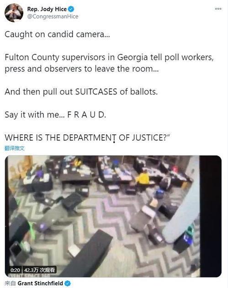Click the yellow-shirted person in the video
228x288 pixels.
tap(143, 178)
